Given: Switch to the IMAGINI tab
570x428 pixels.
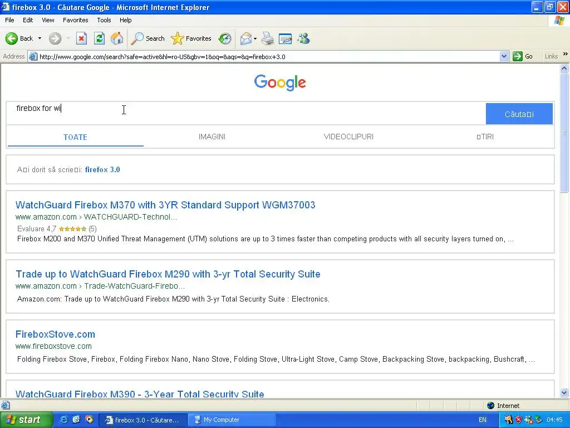Looking at the screenshot, I should [x=212, y=137].
